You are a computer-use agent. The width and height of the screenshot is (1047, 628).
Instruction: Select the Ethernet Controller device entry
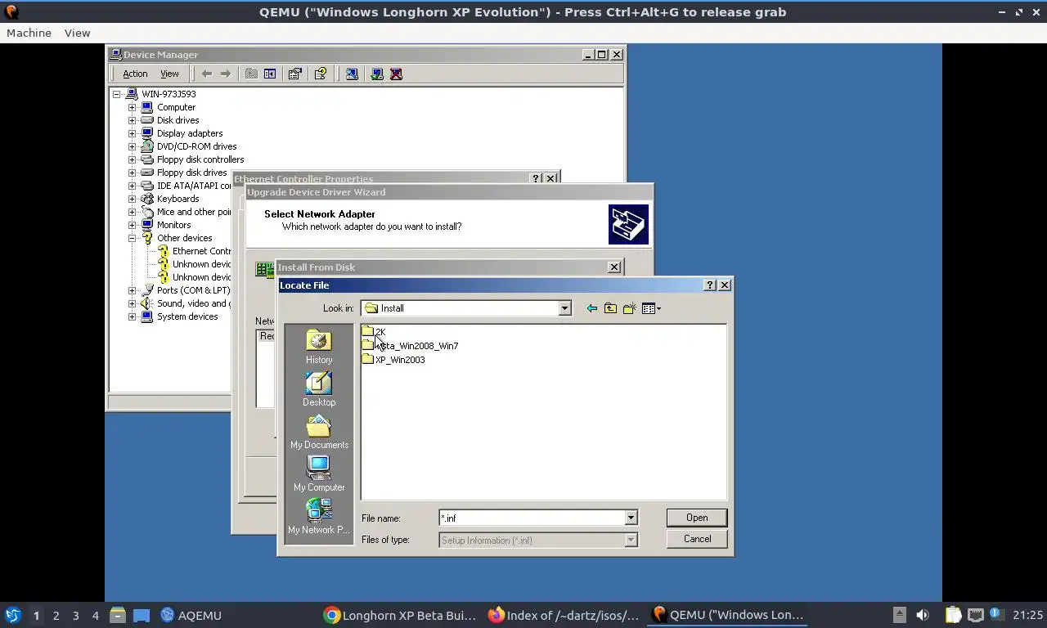point(201,251)
